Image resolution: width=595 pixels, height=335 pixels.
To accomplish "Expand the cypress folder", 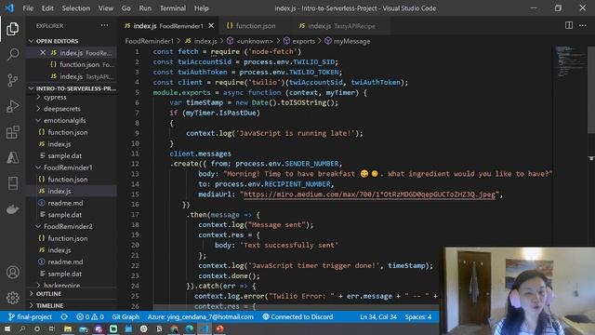I will click(x=55, y=97).
